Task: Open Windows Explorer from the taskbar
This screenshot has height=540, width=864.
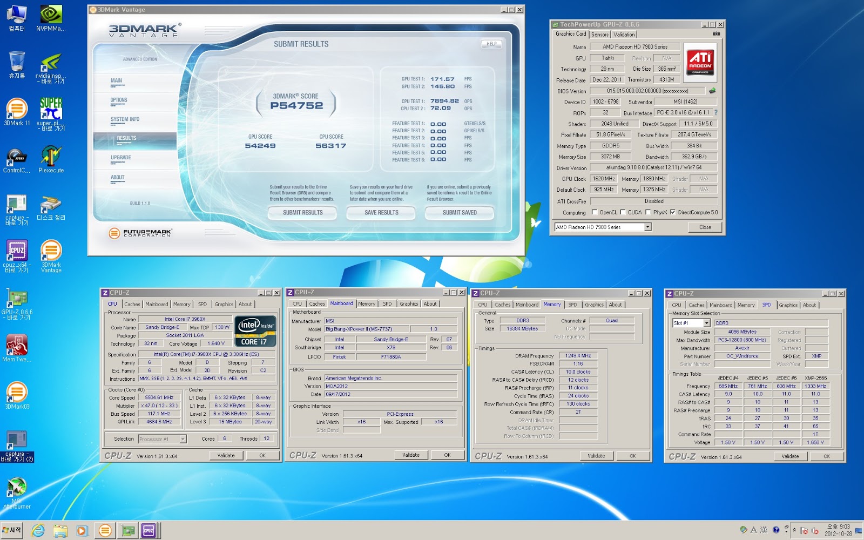Action: point(60,531)
